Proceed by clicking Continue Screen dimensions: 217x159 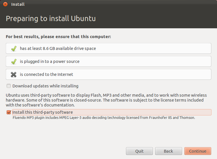coord(198,151)
